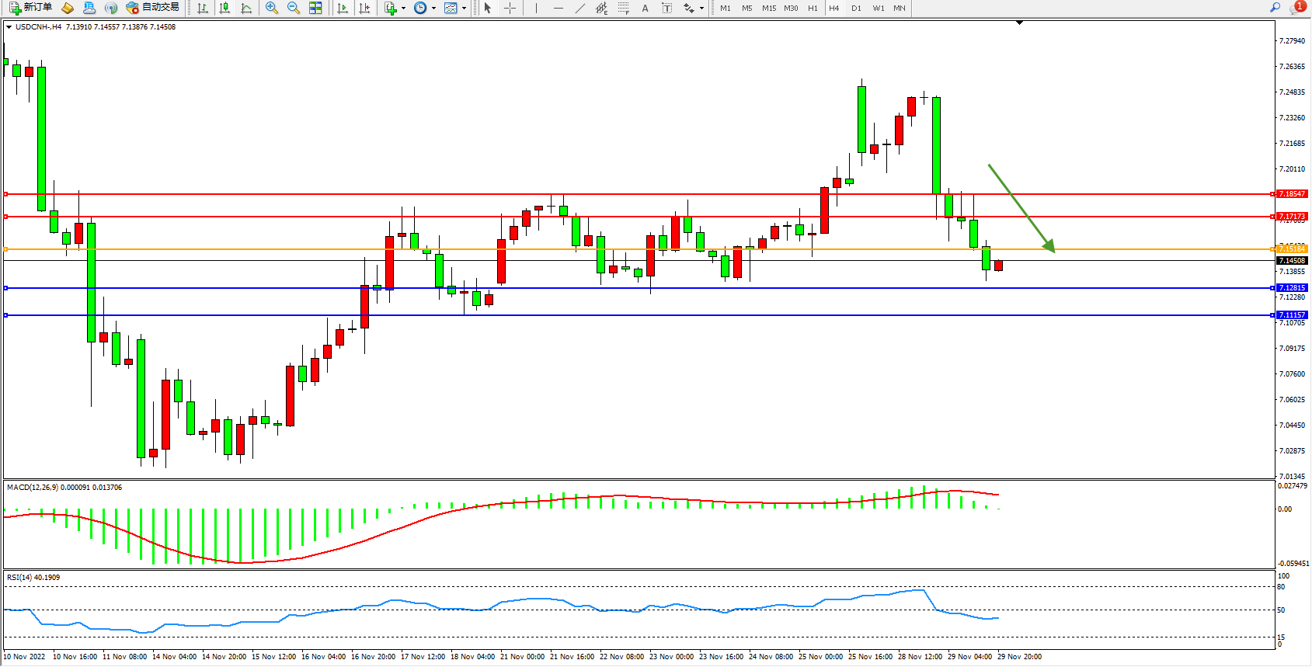Select the Crosshair tool
Viewport: 1312px width, 667px height.
click(510, 8)
